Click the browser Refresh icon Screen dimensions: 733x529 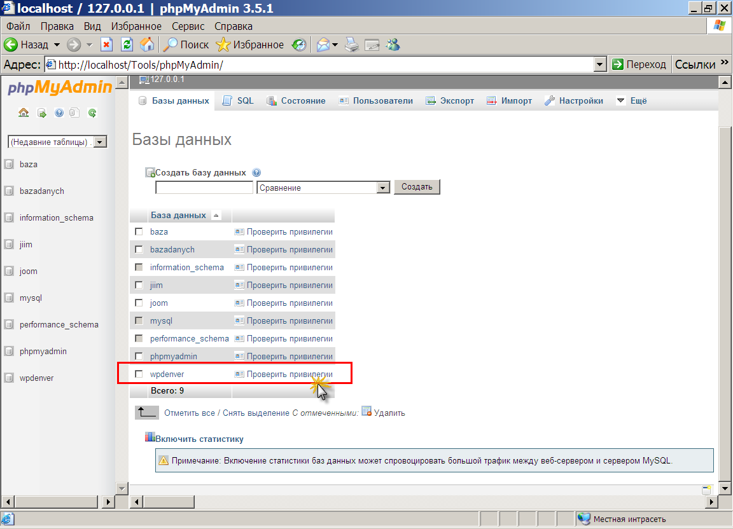point(127,45)
